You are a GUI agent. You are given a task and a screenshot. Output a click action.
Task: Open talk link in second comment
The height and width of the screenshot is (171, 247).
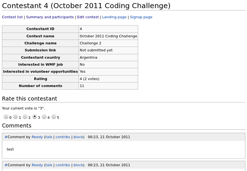[49, 165]
